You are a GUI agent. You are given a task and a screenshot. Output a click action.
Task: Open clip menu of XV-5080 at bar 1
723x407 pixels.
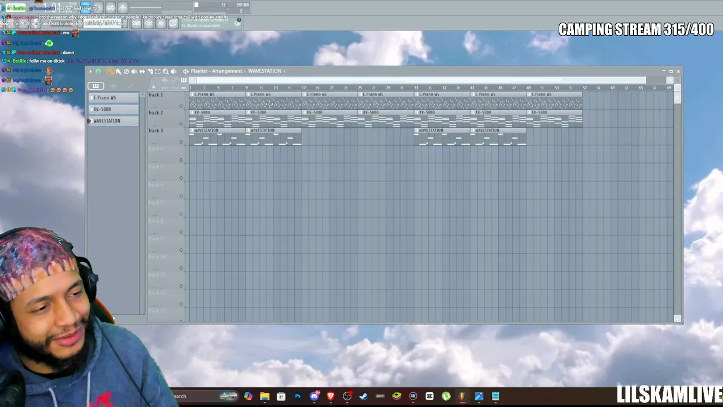(x=192, y=112)
